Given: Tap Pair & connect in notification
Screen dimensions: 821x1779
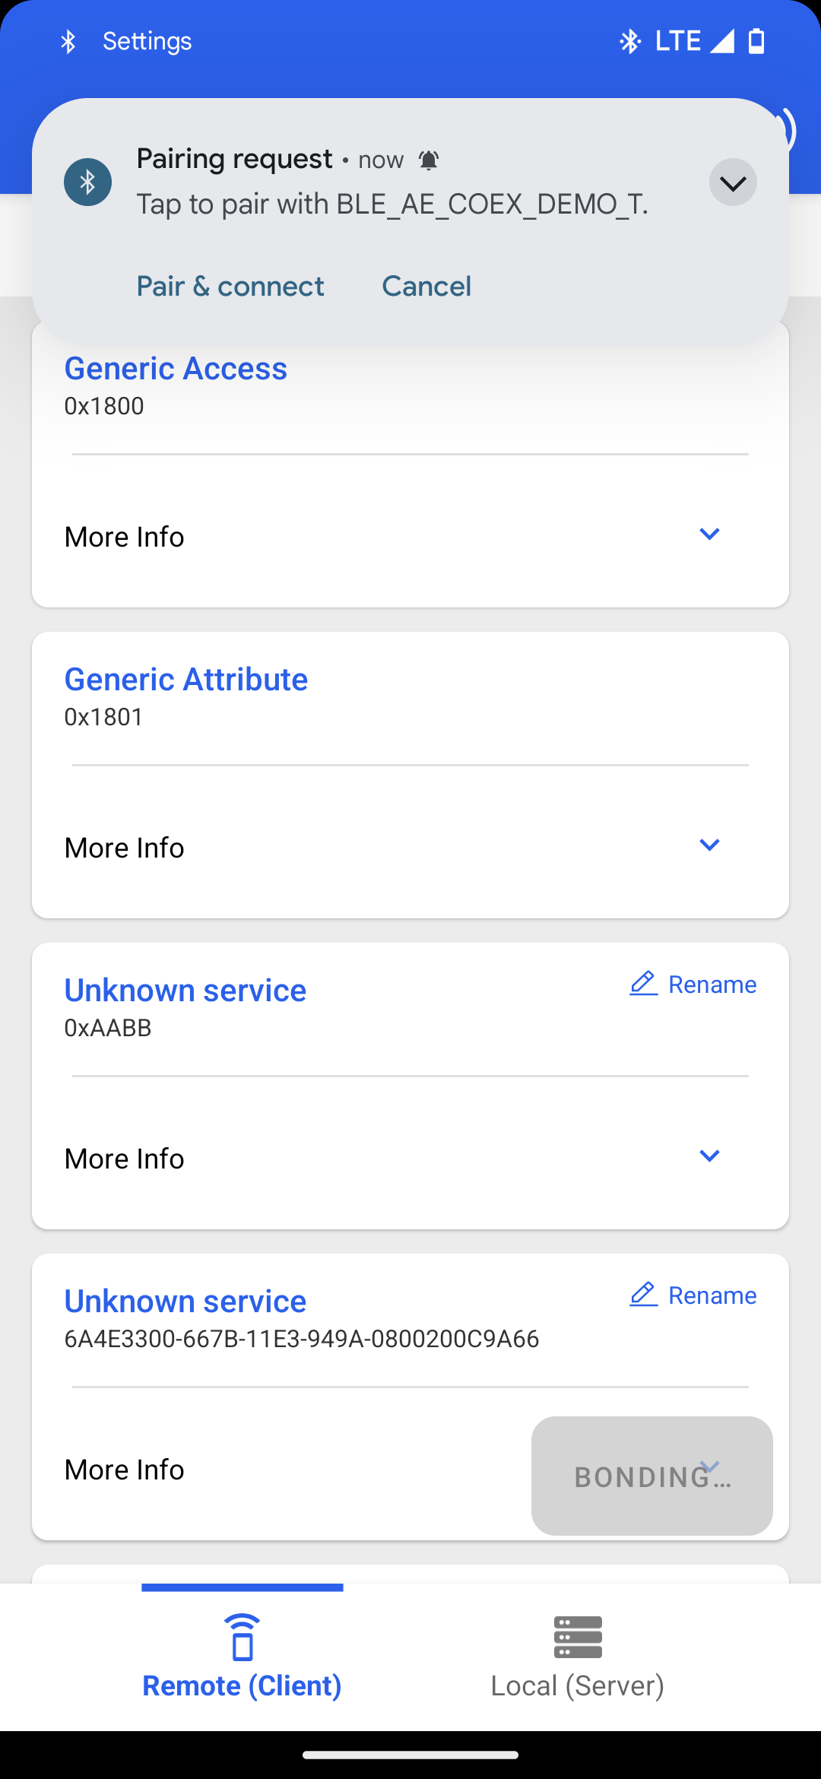Looking at the screenshot, I should click(230, 287).
